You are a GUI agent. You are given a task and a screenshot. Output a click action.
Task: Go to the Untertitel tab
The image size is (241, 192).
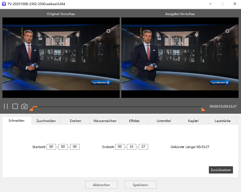[x=164, y=121]
